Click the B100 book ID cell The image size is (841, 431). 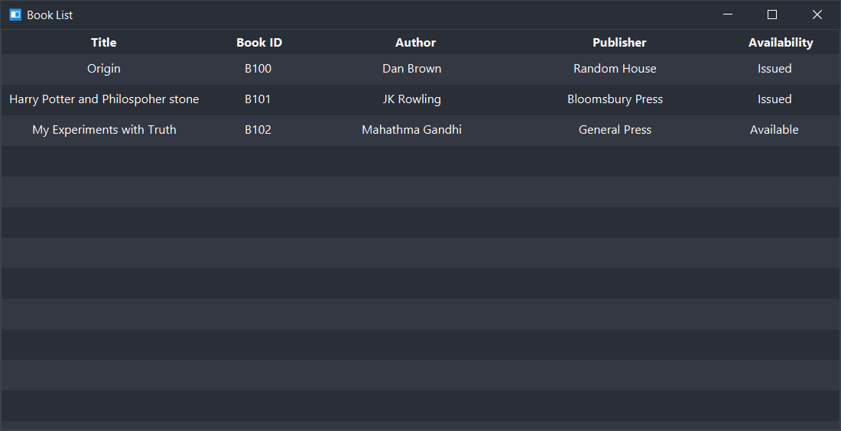click(x=258, y=69)
